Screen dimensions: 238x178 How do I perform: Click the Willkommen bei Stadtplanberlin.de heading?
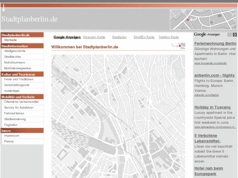pos(84,47)
